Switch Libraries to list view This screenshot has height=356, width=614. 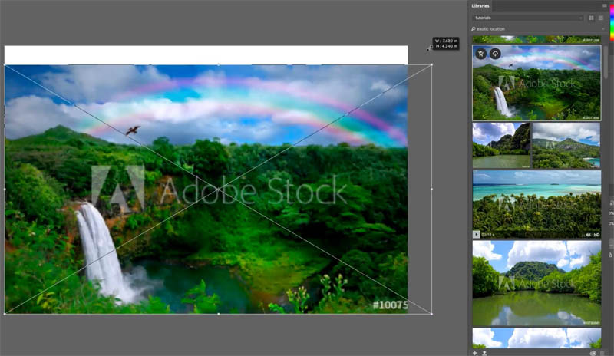coord(601,18)
